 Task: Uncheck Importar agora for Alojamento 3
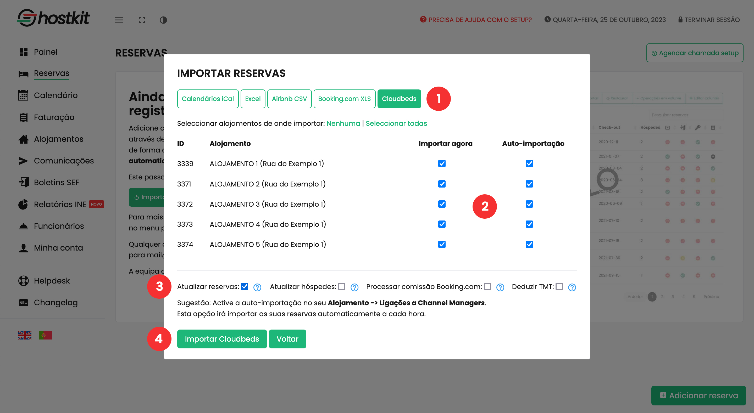[x=442, y=204]
